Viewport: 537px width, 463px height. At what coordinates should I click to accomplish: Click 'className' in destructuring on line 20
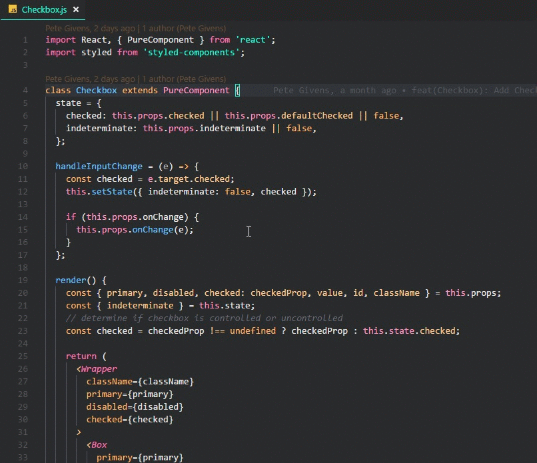(396, 293)
